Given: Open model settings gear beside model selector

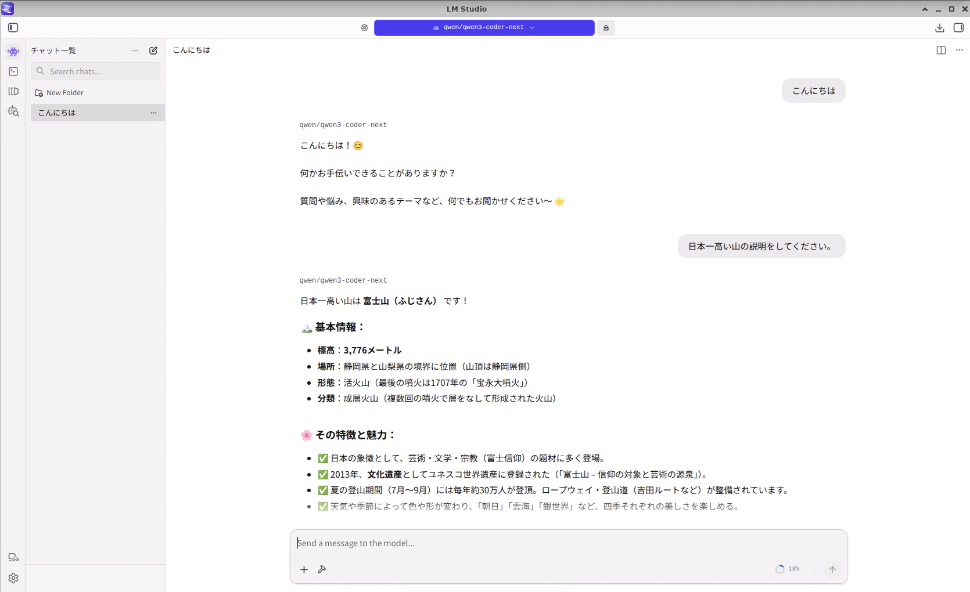Looking at the screenshot, I should point(364,28).
